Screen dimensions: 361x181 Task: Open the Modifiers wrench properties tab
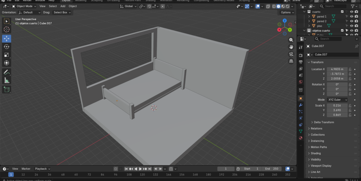tap(301, 105)
